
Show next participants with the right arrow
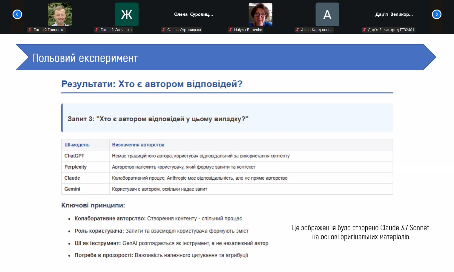[x=436, y=14]
